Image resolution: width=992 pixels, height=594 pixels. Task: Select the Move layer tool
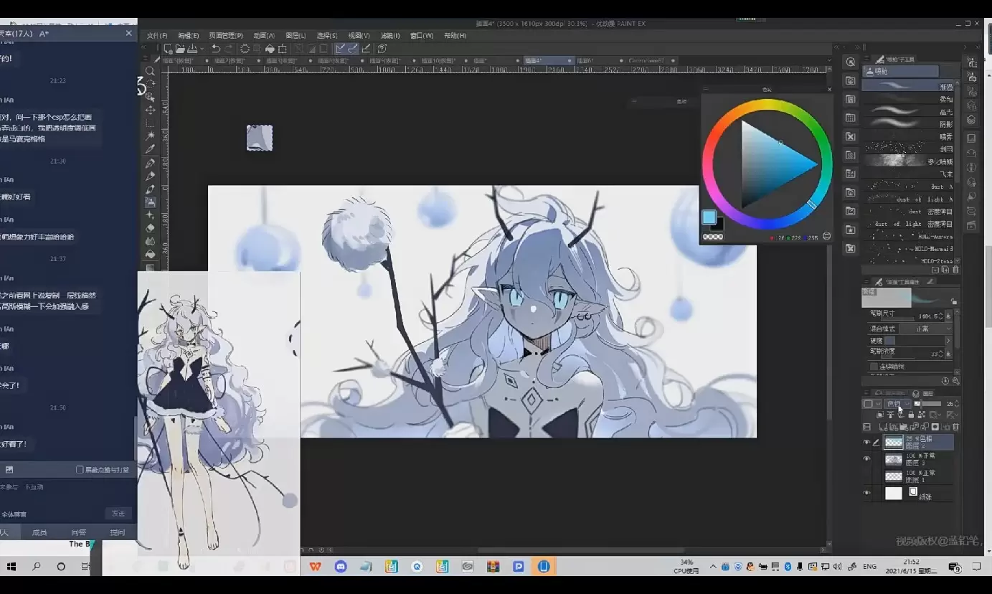pos(151,110)
